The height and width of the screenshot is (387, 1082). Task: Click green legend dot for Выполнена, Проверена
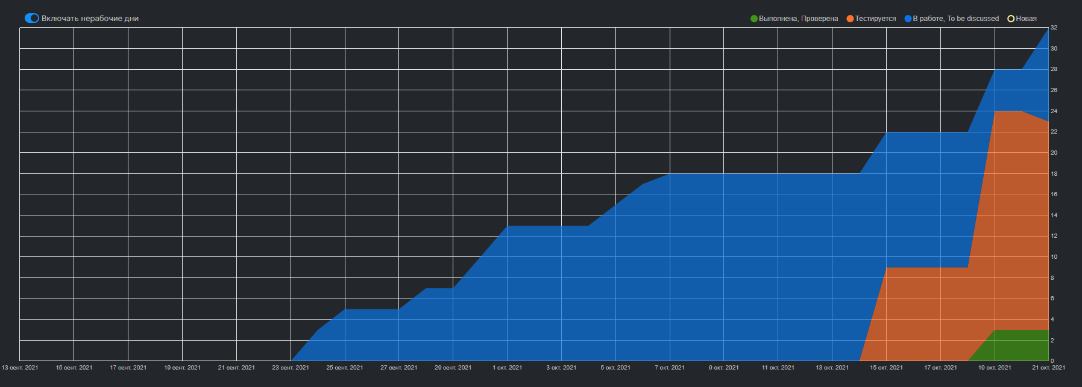click(x=753, y=19)
